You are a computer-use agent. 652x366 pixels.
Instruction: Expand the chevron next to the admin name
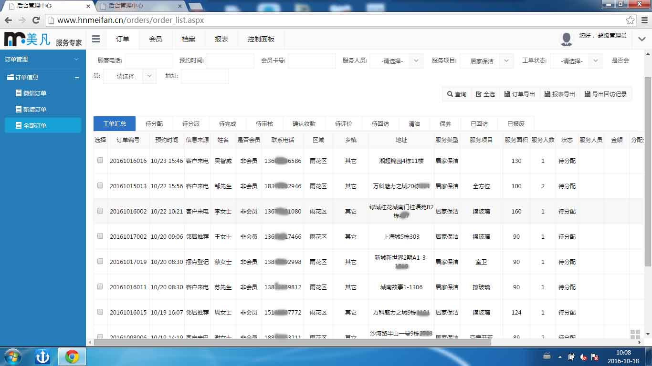(642, 39)
